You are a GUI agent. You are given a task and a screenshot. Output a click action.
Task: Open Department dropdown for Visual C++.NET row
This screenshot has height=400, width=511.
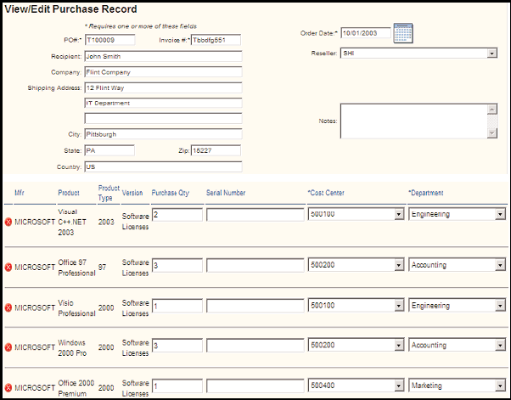(457, 214)
